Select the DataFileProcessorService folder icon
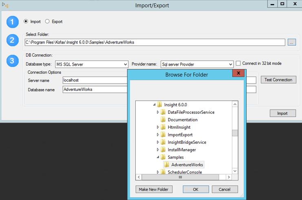 pyautogui.click(x=163, y=112)
